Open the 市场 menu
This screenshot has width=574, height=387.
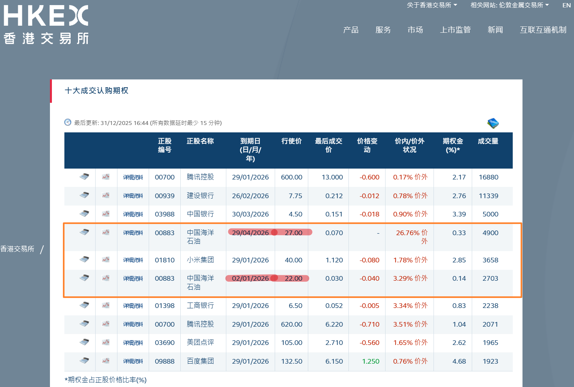click(x=415, y=30)
